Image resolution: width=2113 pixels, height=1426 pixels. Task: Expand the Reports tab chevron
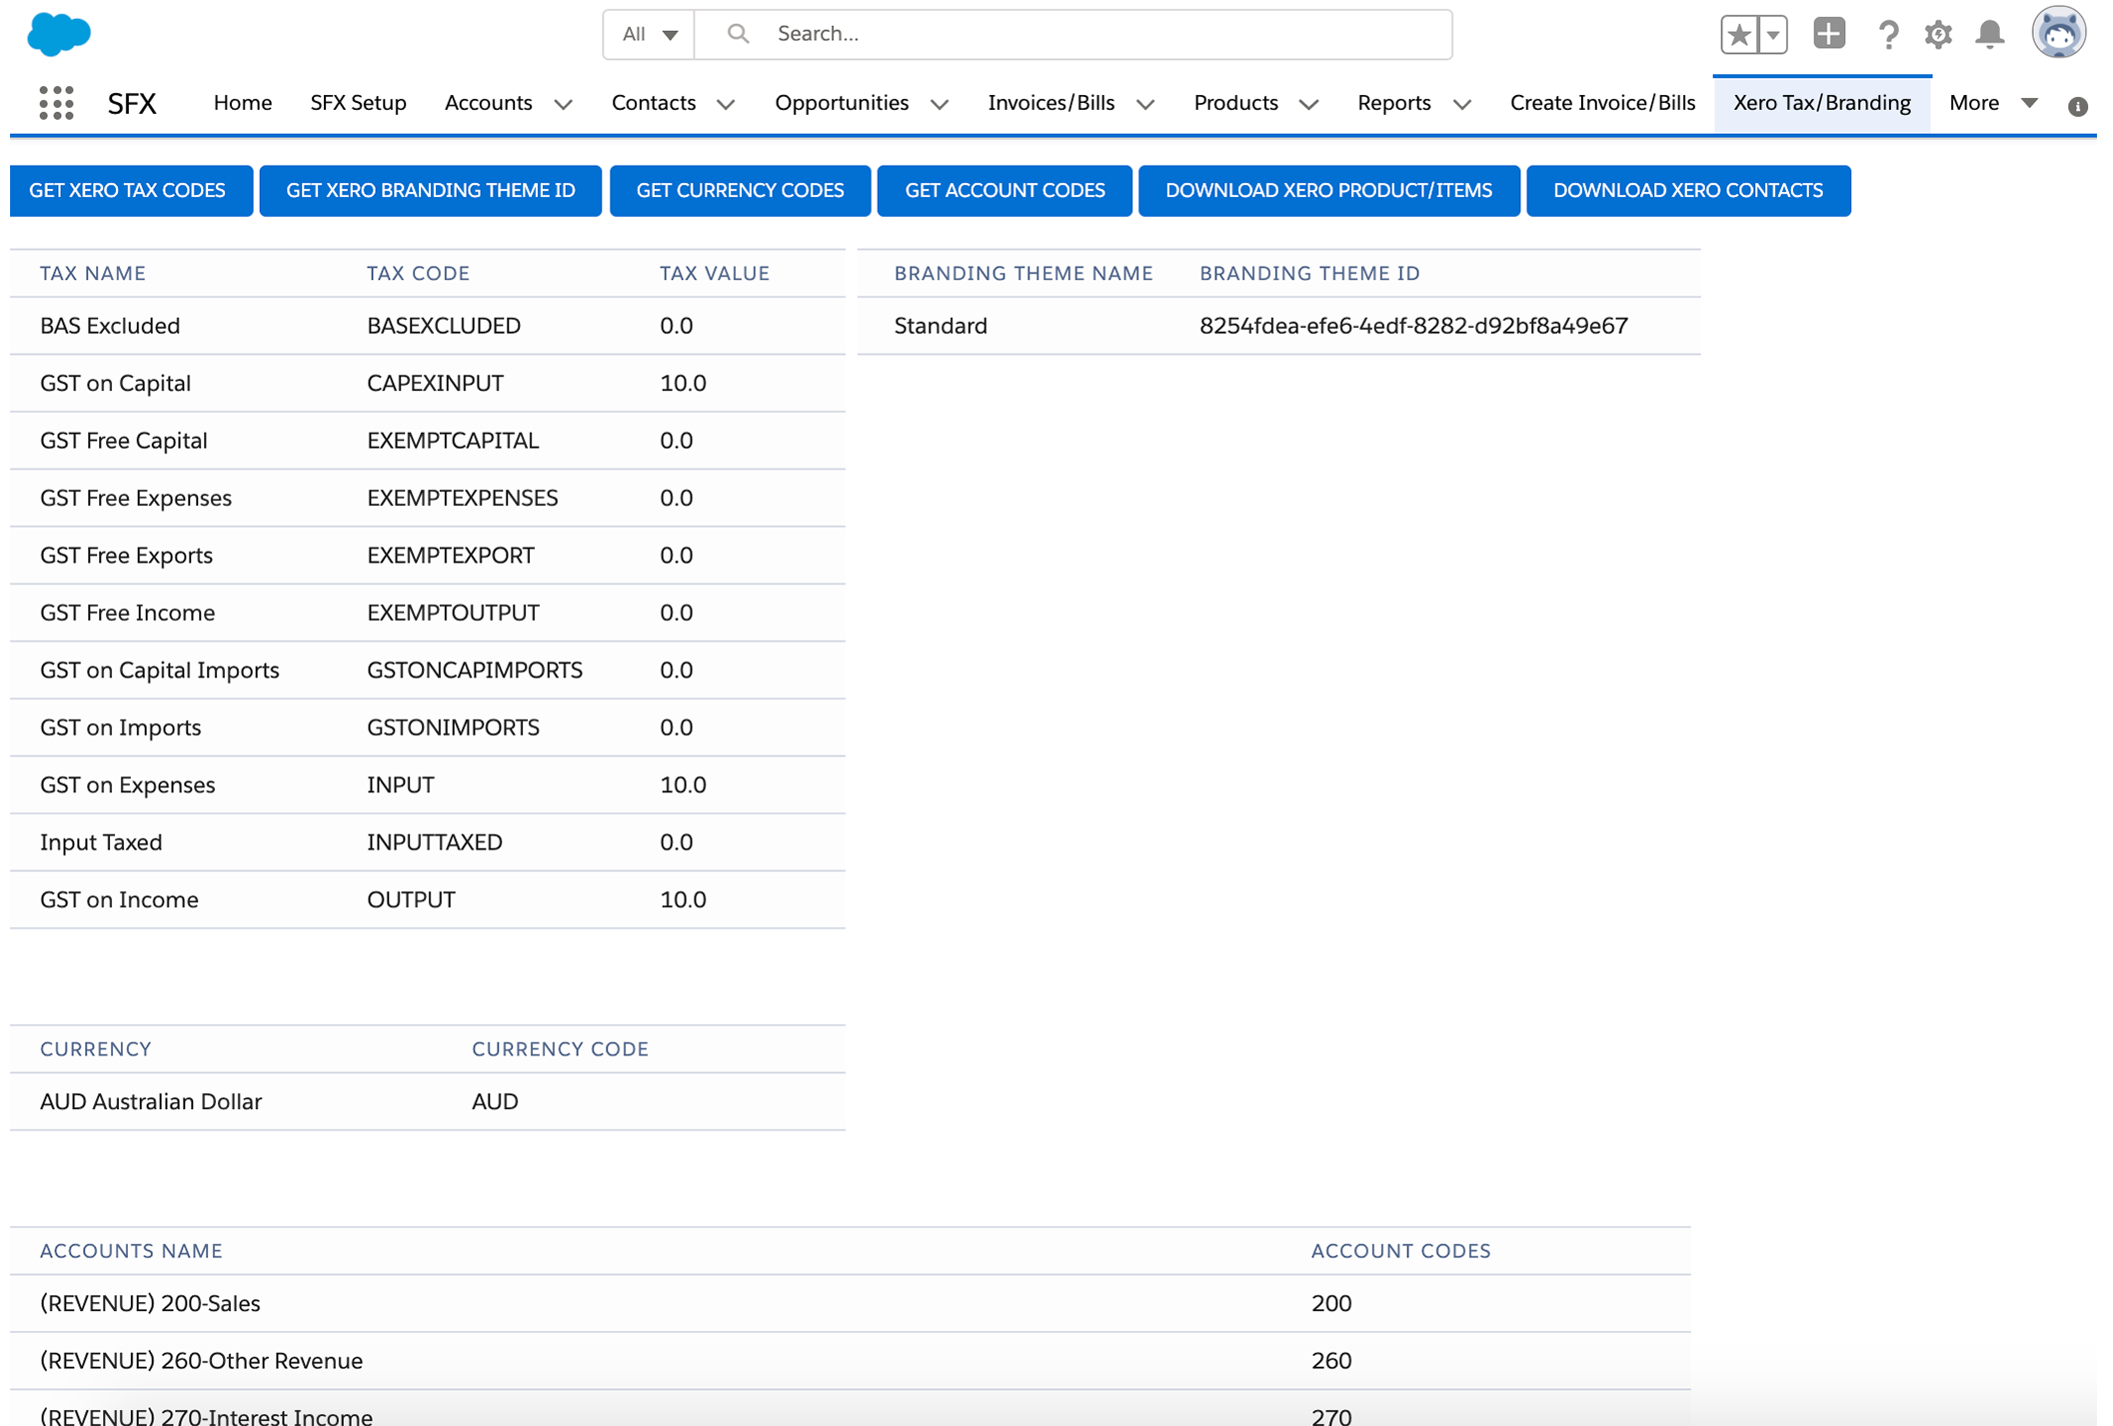click(1462, 104)
